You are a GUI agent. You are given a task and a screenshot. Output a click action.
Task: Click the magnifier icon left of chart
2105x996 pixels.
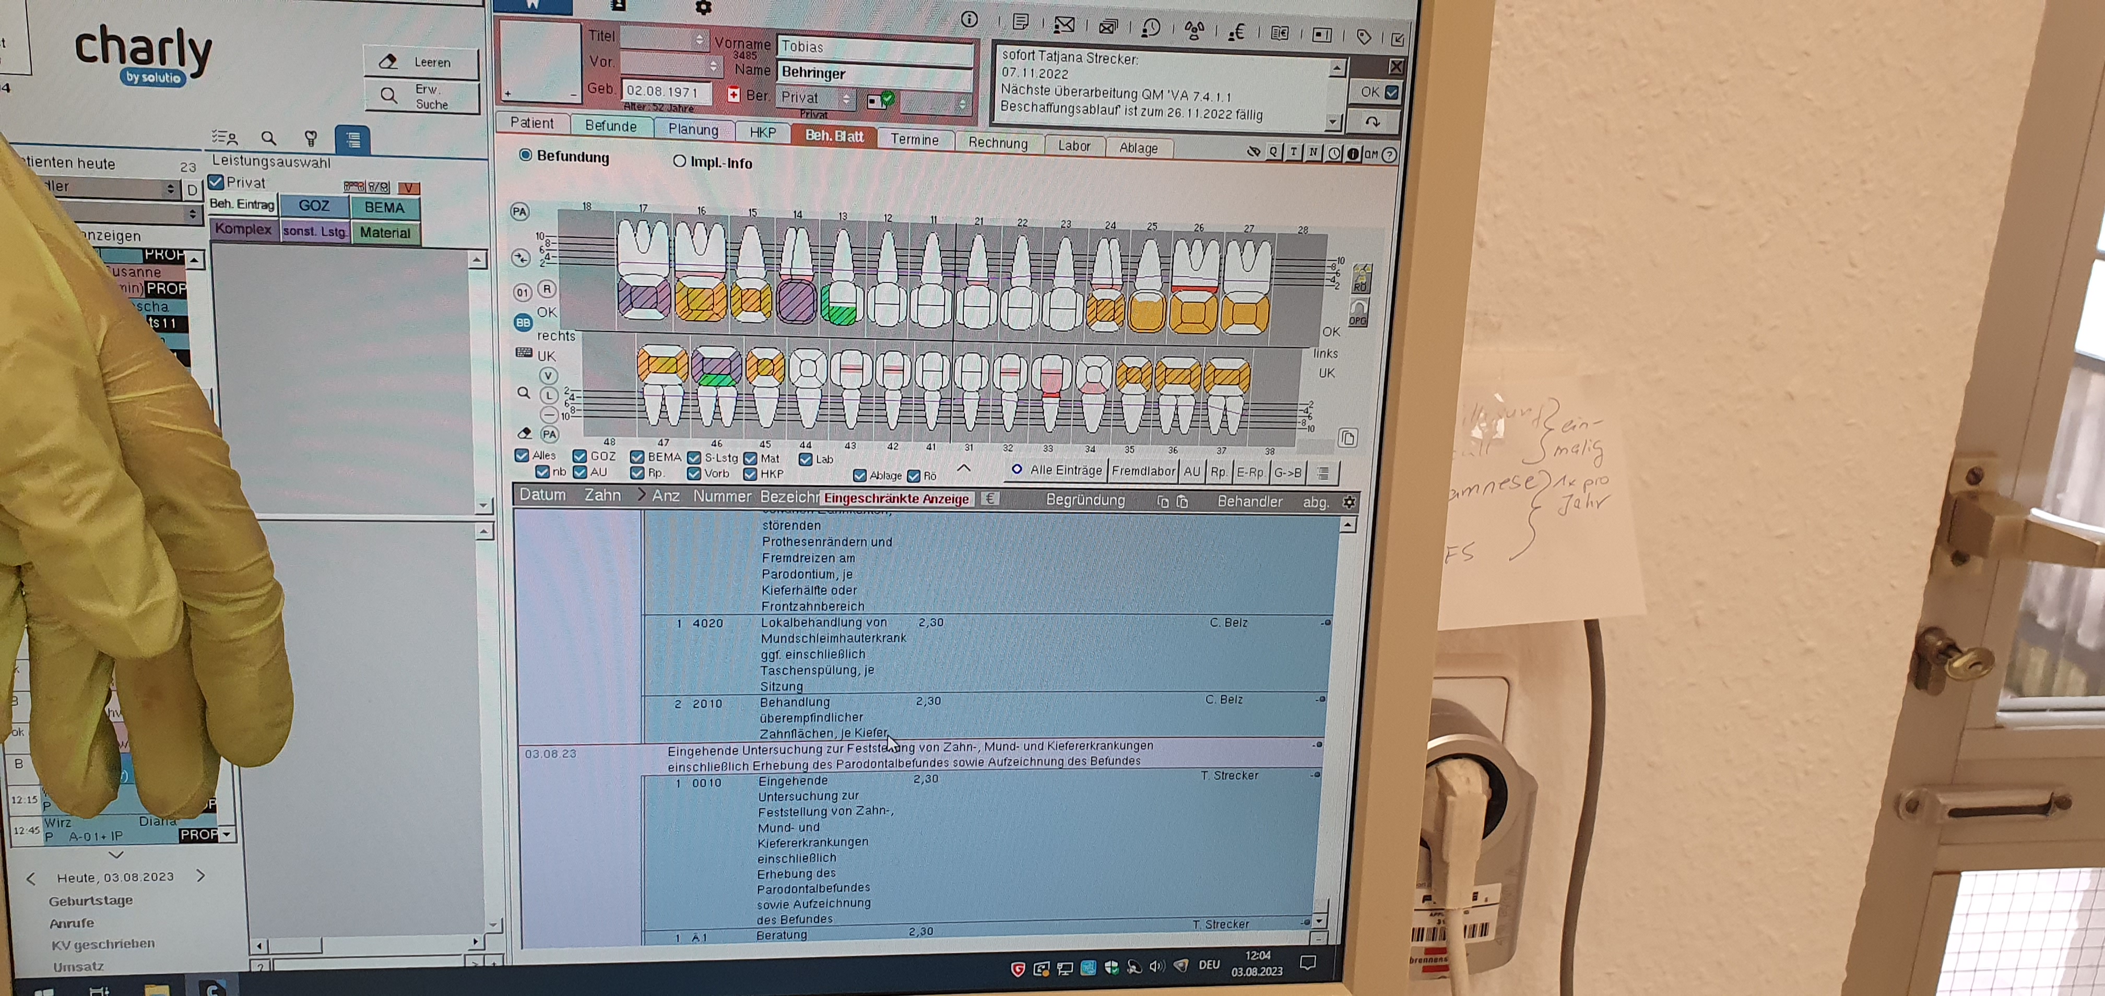click(x=524, y=393)
